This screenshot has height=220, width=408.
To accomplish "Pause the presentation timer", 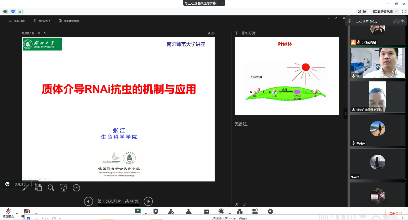I will [39, 33].
